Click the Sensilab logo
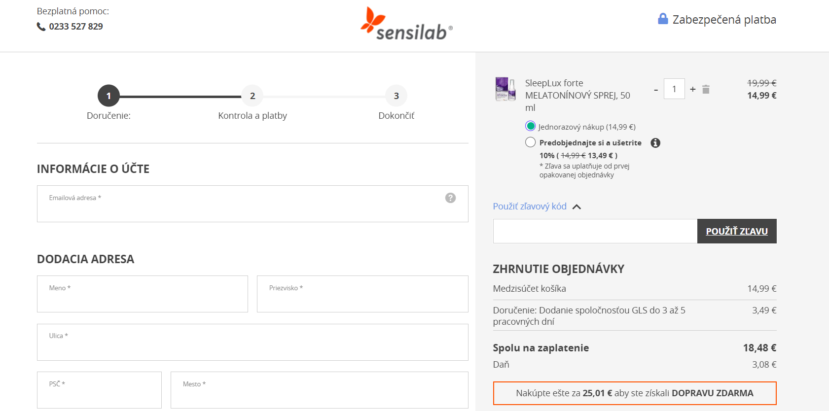The image size is (829, 411). pyautogui.click(x=406, y=24)
